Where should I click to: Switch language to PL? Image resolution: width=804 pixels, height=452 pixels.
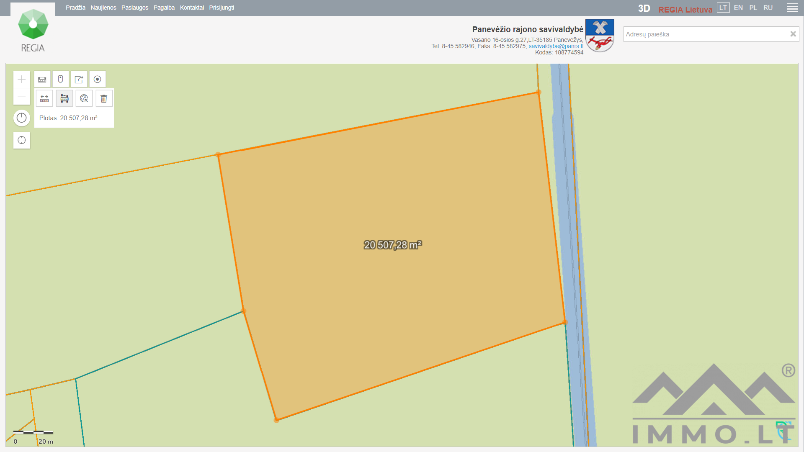coord(753,8)
